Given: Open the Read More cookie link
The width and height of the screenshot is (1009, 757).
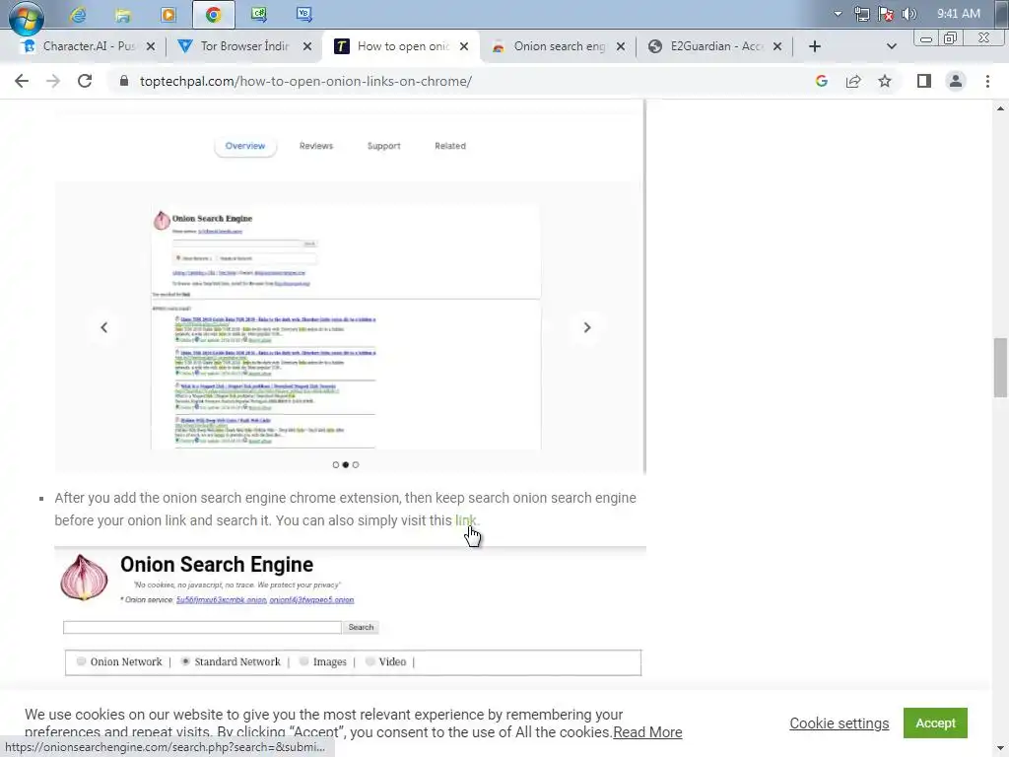Looking at the screenshot, I should coord(647,732).
